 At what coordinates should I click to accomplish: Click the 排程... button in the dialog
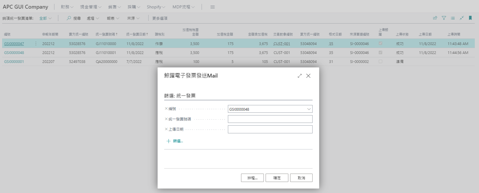[x=252, y=178]
